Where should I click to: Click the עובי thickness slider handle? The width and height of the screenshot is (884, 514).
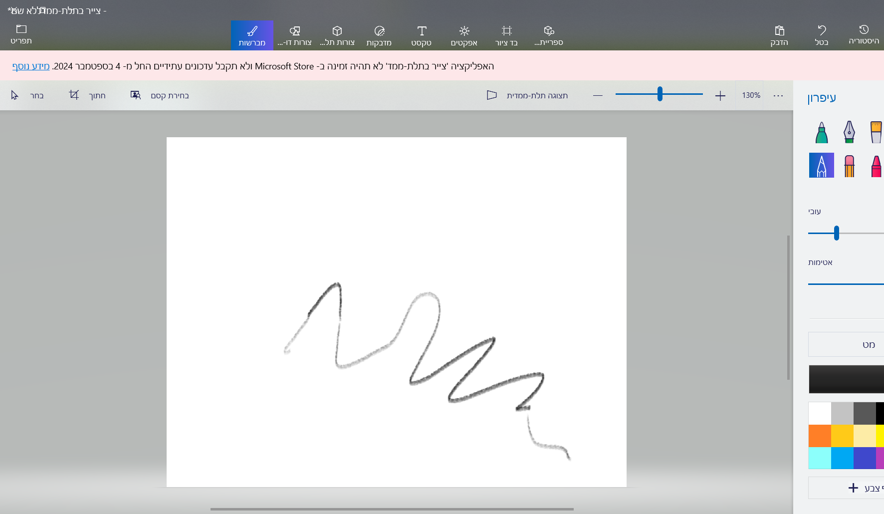tap(837, 233)
